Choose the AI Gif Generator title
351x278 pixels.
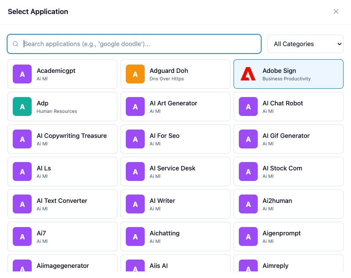point(286,136)
